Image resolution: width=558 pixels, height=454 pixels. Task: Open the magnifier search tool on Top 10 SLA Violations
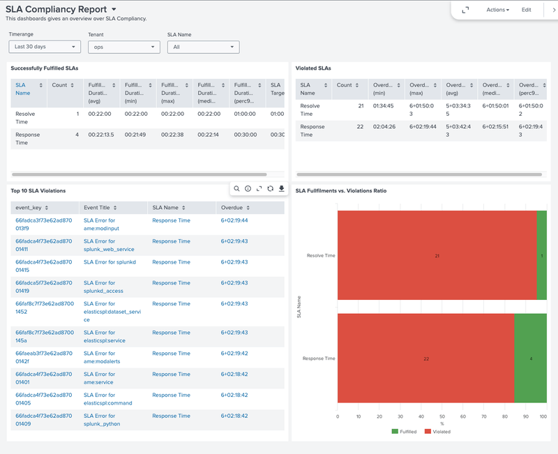(x=237, y=188)
